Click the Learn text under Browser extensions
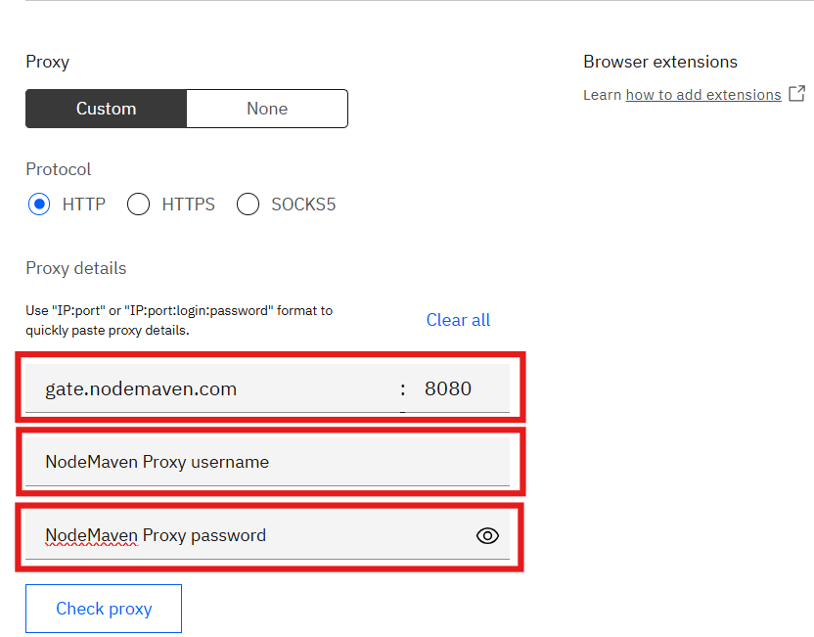814x637 pixels. [x=602, y=95]
